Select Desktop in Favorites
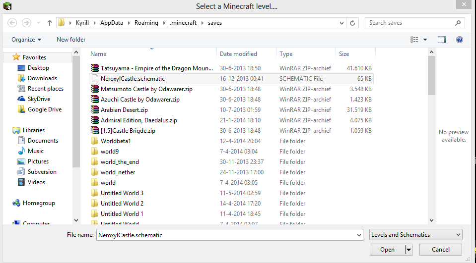The width and height of the screenshot is (476, 263). [38, 68]
